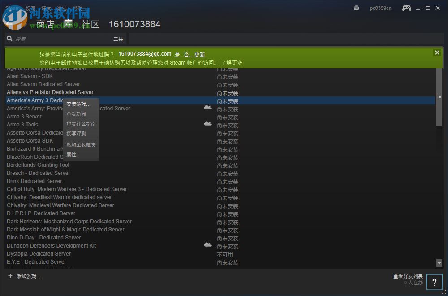The height and width of the screenshot is (296, 448).
Task: Dismiss the email banner with its X button
Action: click(437, 52)
